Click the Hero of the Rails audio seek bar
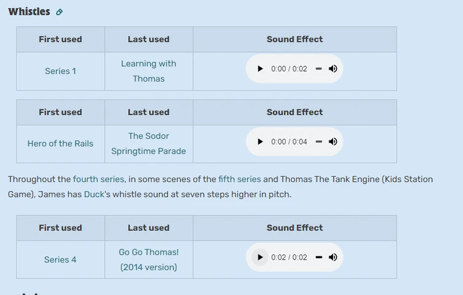 click(x=318, y=142)
